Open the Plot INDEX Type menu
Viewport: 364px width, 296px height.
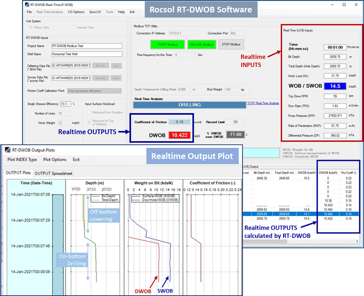pos(22,159)
